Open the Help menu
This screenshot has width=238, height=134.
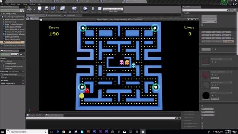(39, 4)
